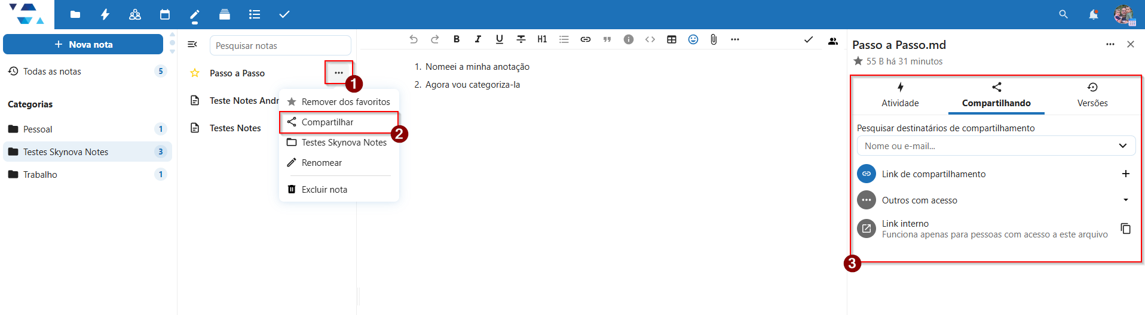The height and width of the screenshot is (315, 1145).
Task: Toggle the heading H1 format
Action: coord(542,39)
